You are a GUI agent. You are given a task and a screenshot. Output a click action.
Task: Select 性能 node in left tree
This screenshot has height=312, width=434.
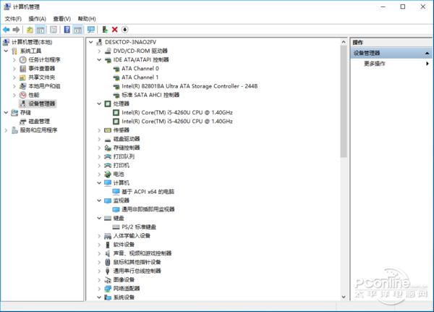[34, 95]
